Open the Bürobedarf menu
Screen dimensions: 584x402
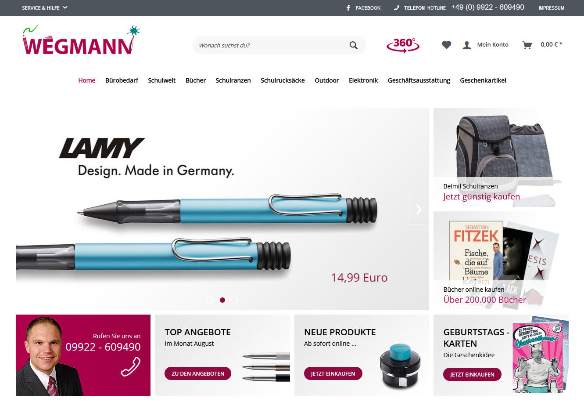[x=122, y=80]
